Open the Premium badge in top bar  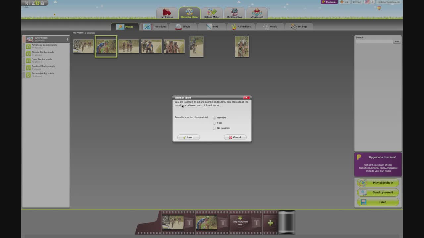pyautogui.click(x=329, y=2)
